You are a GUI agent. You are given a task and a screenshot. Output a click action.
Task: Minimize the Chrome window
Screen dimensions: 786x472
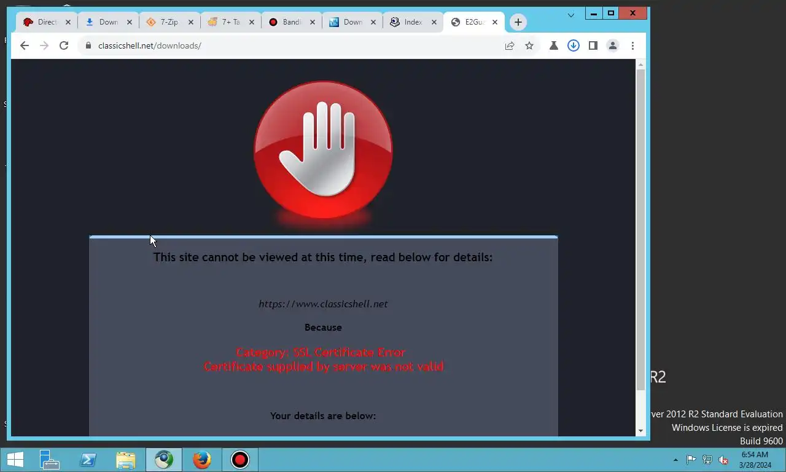[x=594, y=13]
